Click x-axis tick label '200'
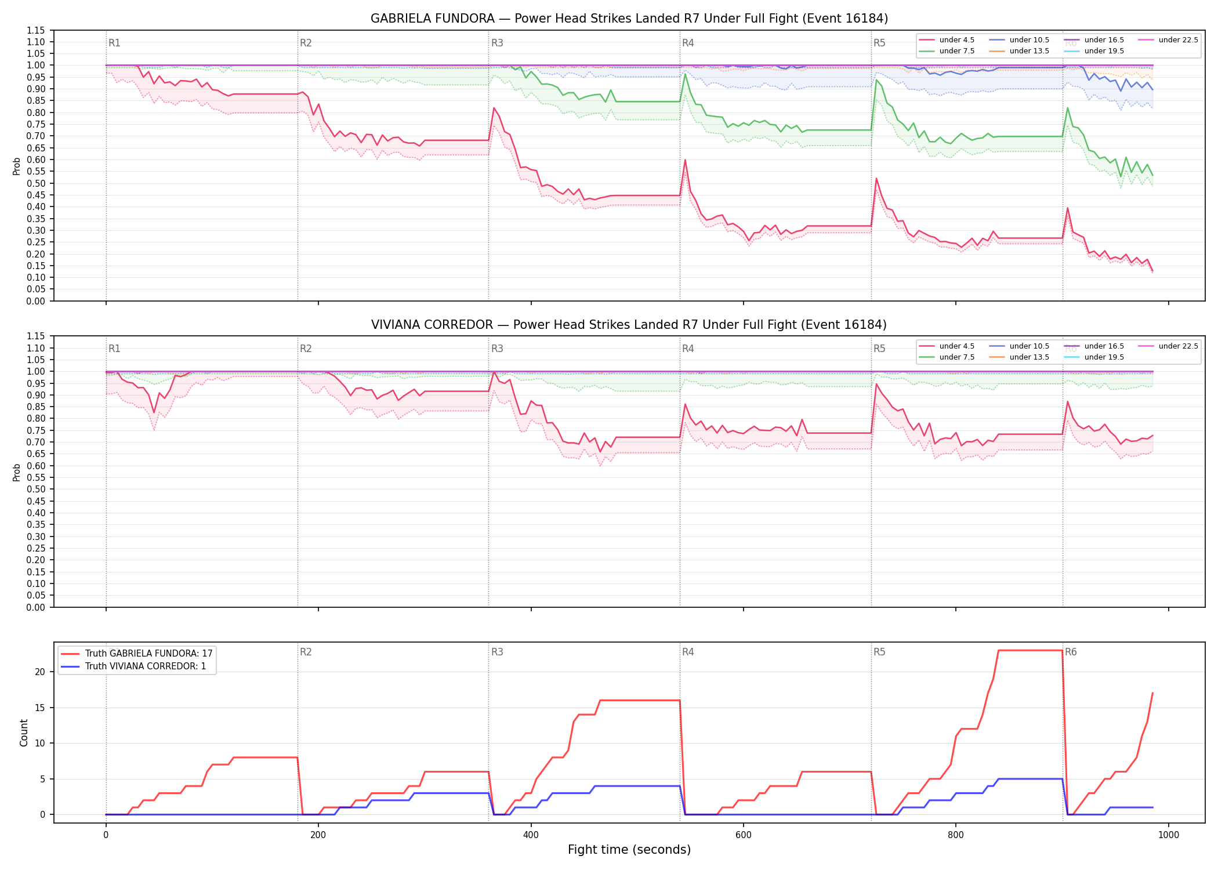1218x870 pixels. tap(318, 835)
